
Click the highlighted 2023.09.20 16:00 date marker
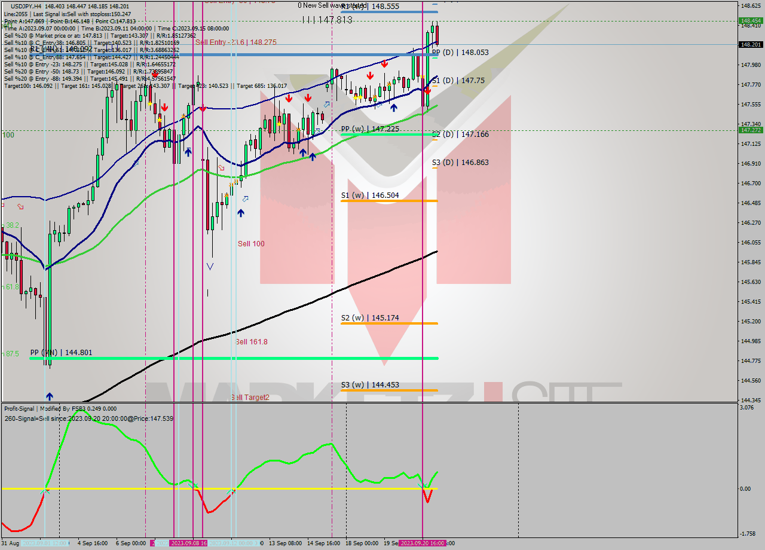[x=421, y=545]
